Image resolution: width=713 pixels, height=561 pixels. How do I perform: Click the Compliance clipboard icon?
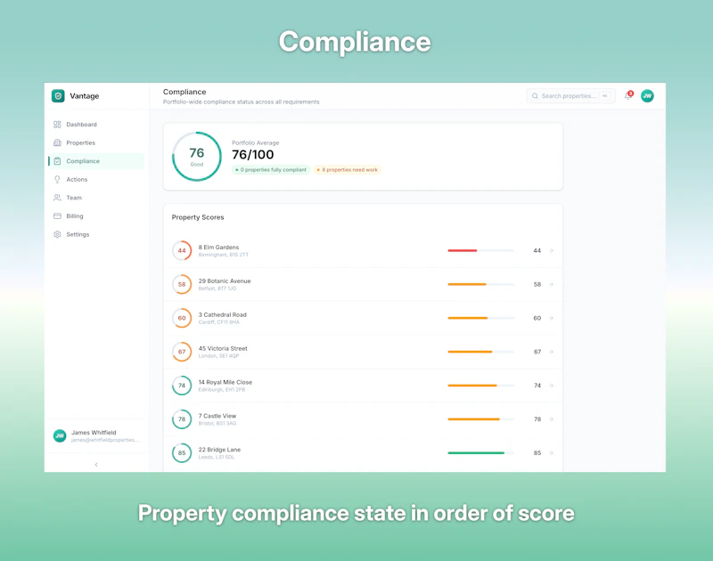coord(57,161)
